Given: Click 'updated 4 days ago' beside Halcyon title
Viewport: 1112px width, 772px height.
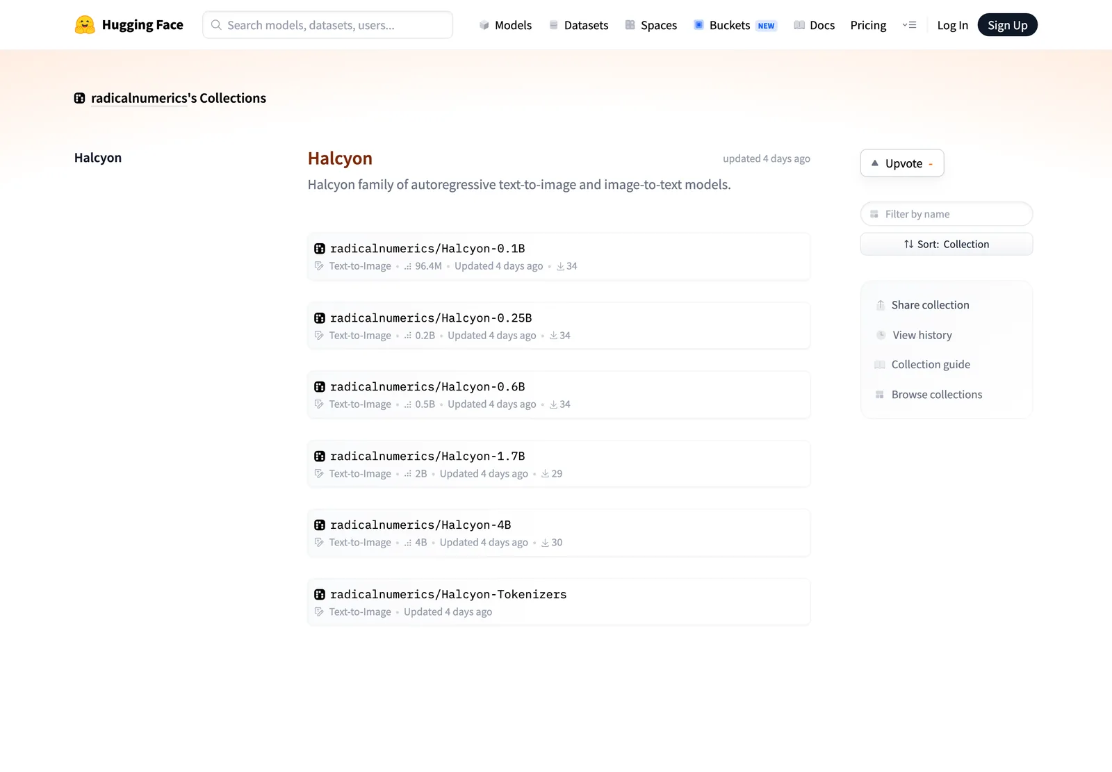Looking at the screenshot, I should click(x=767, y=158).
